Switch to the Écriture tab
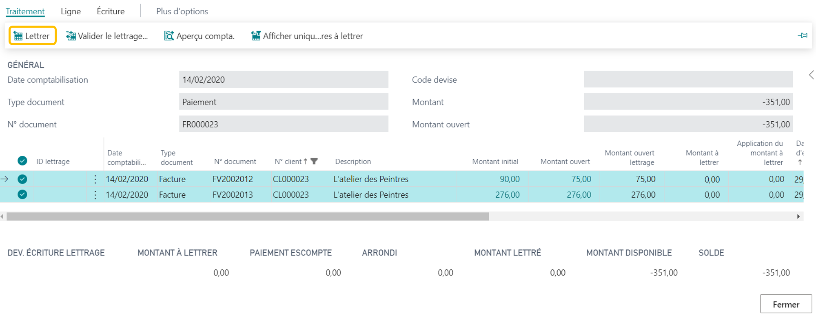This screenshot has width=816, height=317. coord(111,11)
